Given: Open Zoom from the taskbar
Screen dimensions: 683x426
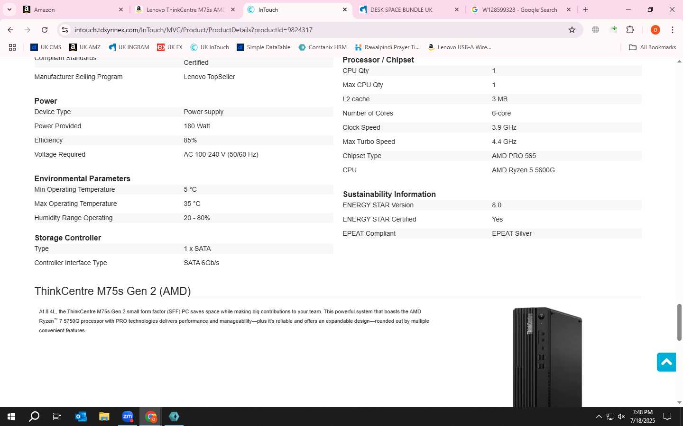Looking at the screenshot, I should pyautogui.click(x=128, y=417).
